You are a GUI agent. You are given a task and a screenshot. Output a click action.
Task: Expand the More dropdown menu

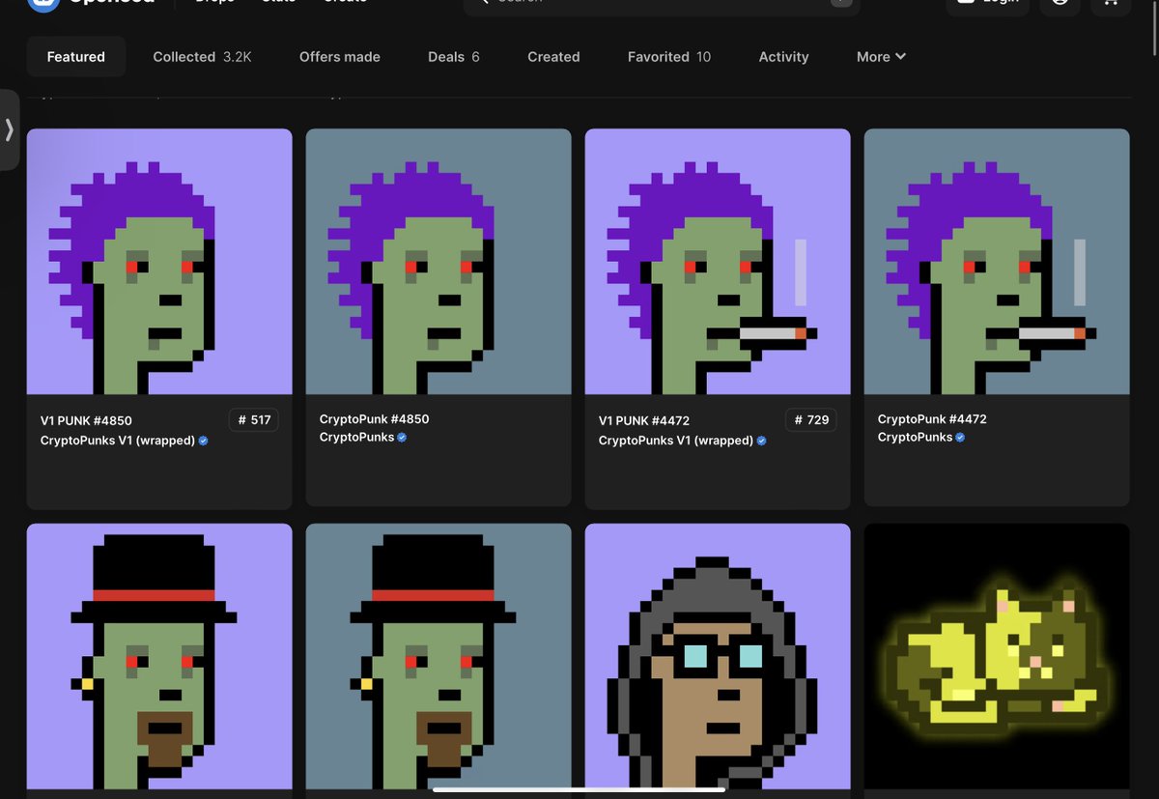(881, 57)
